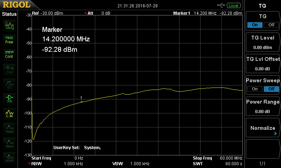The height and width of the screenshot is (168, 281).
Task: Select the TG Lvl Offset menu item
Action: pyautogui.click(x=262, y=64)
